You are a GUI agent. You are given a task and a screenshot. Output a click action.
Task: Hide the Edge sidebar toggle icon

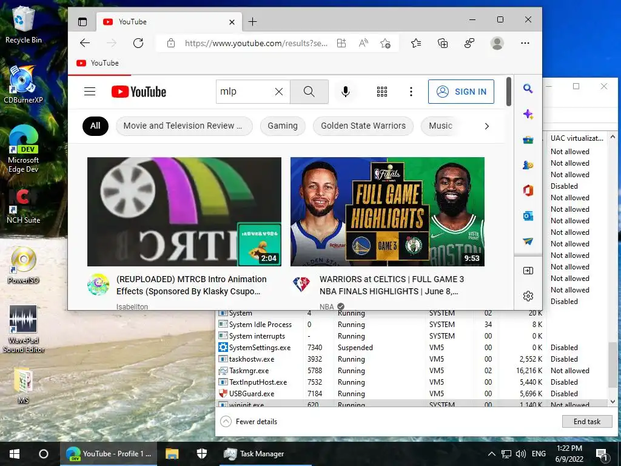(528, 271)
